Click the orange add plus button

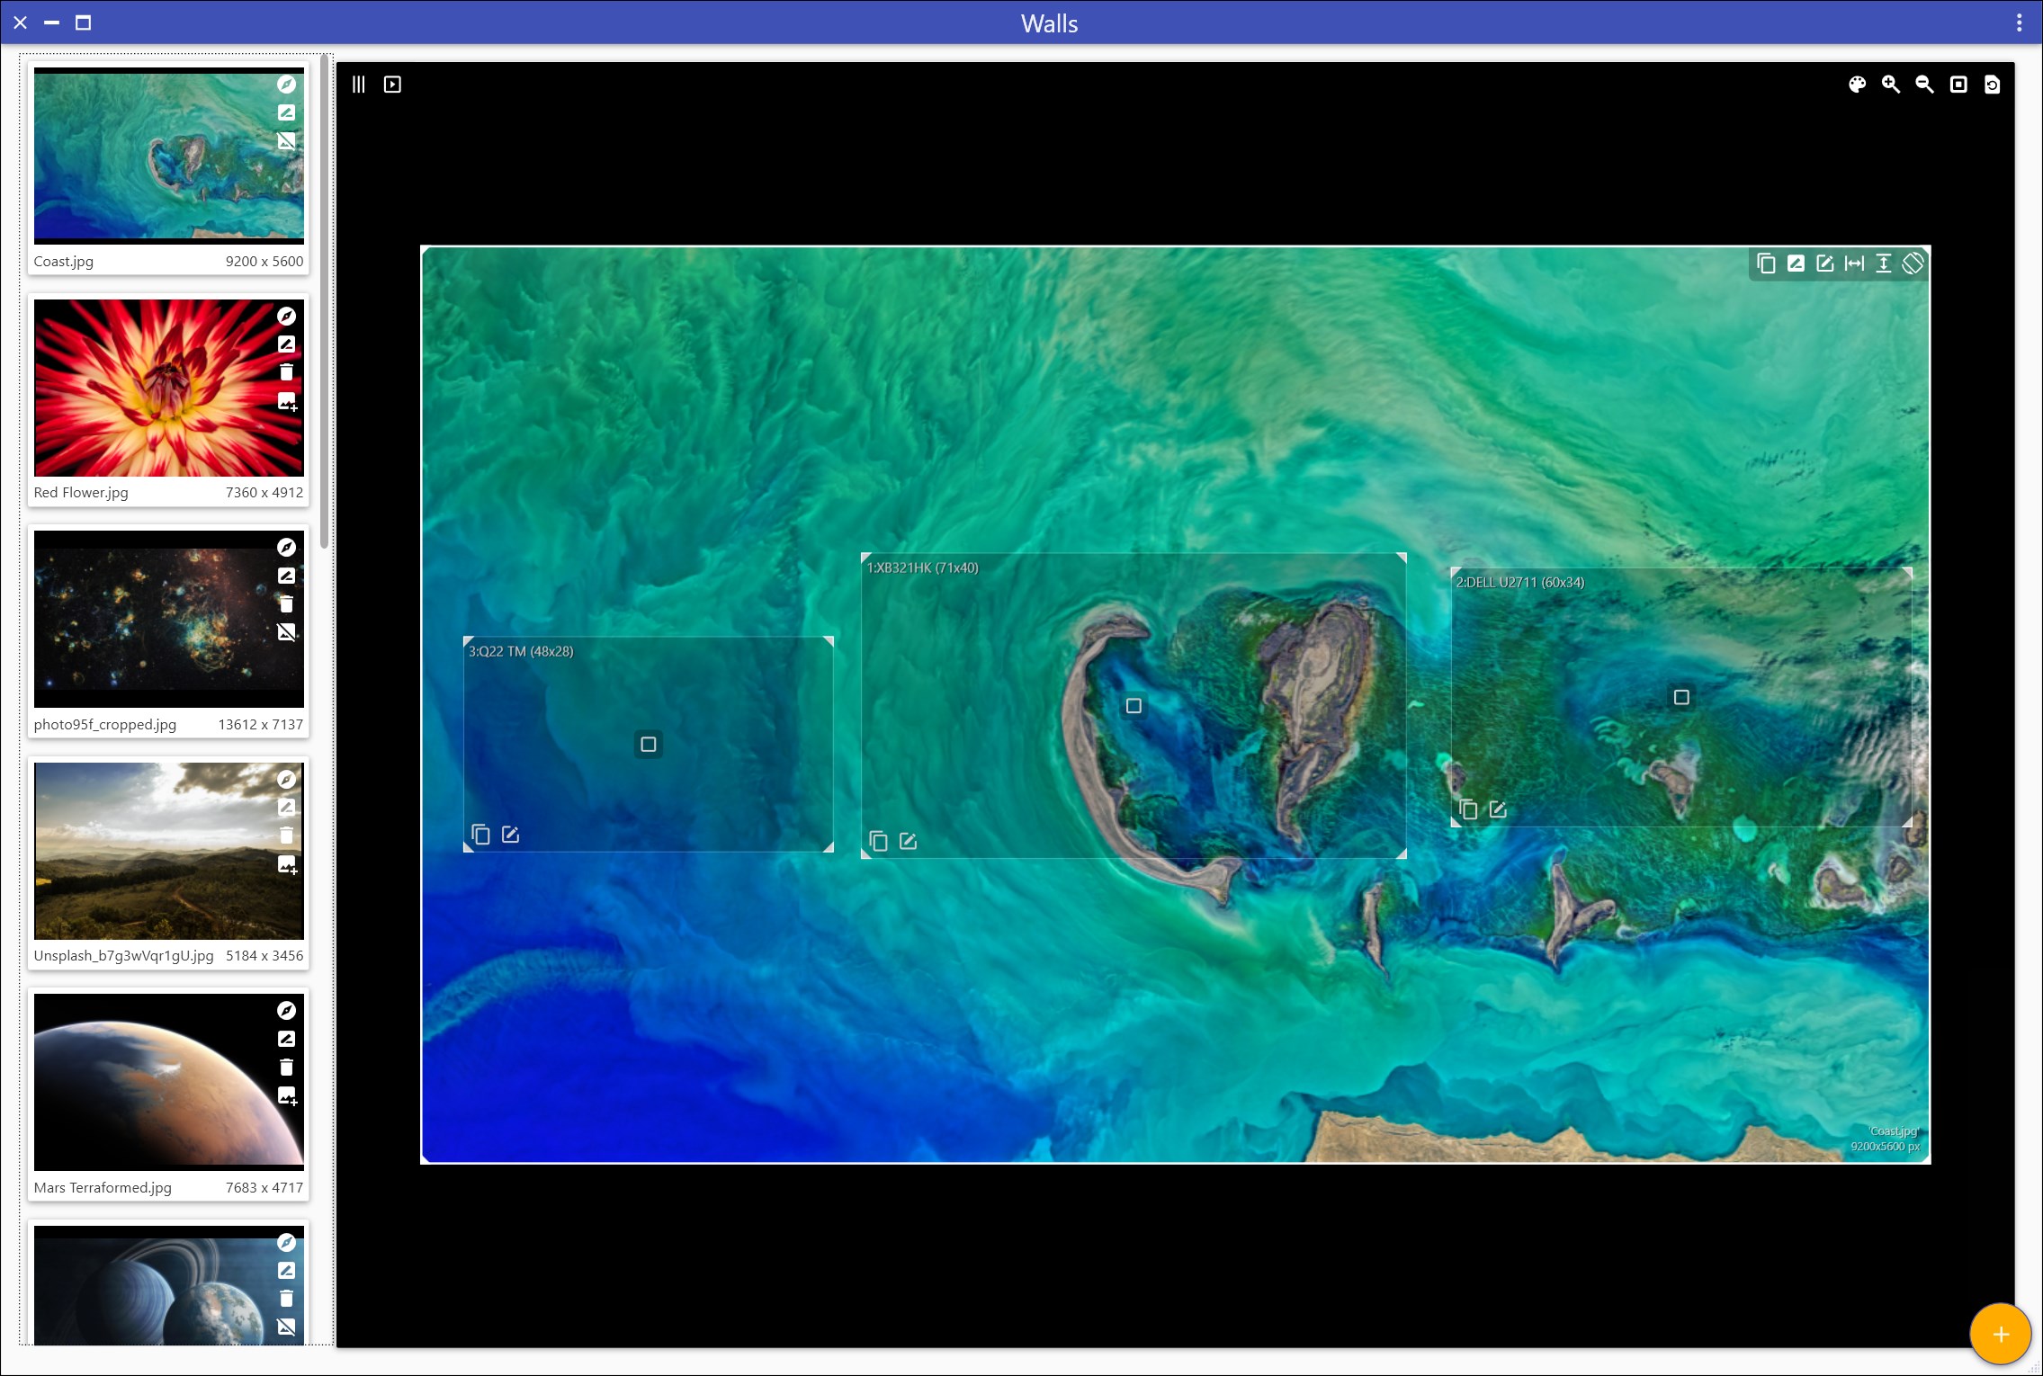click(2000, 1334)
